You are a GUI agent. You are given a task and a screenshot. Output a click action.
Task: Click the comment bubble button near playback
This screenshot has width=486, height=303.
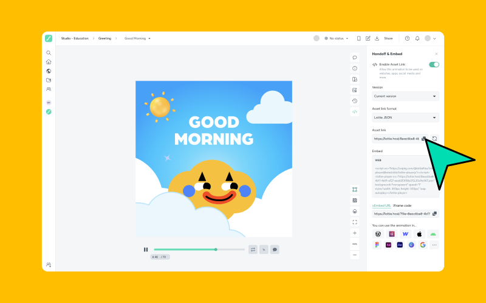coord(275,250)
